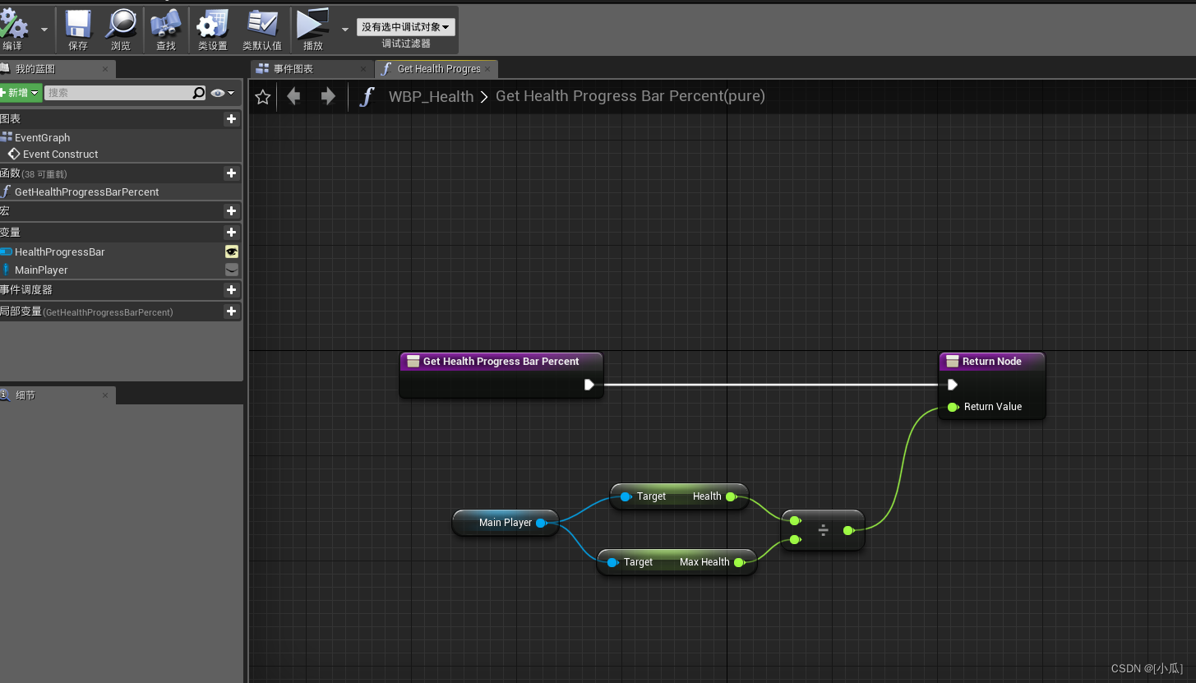Viewport: 1196px width, 683px height.
Task: Navigate forward with the right arrow
Action: (328, 96)
